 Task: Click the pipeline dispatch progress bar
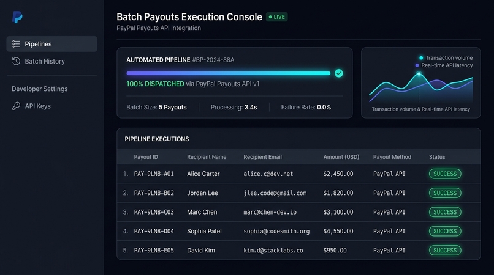coord(229,73)
